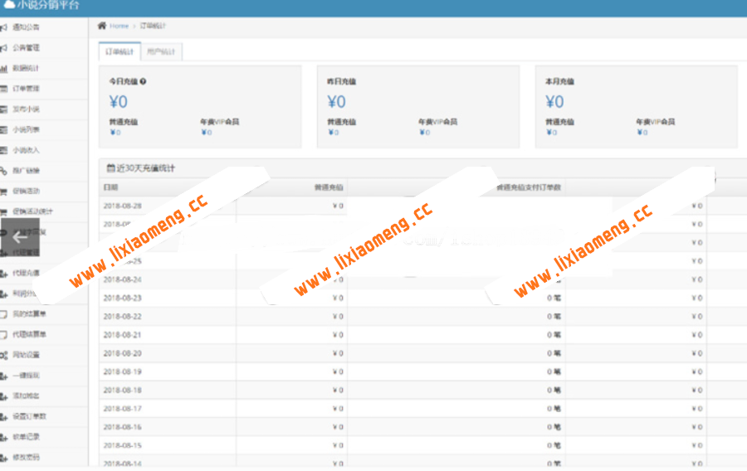The image size is (747, 471).
Task: Click 年费VIP会员 in the 今日充值 card
Action: click(220, 122)
